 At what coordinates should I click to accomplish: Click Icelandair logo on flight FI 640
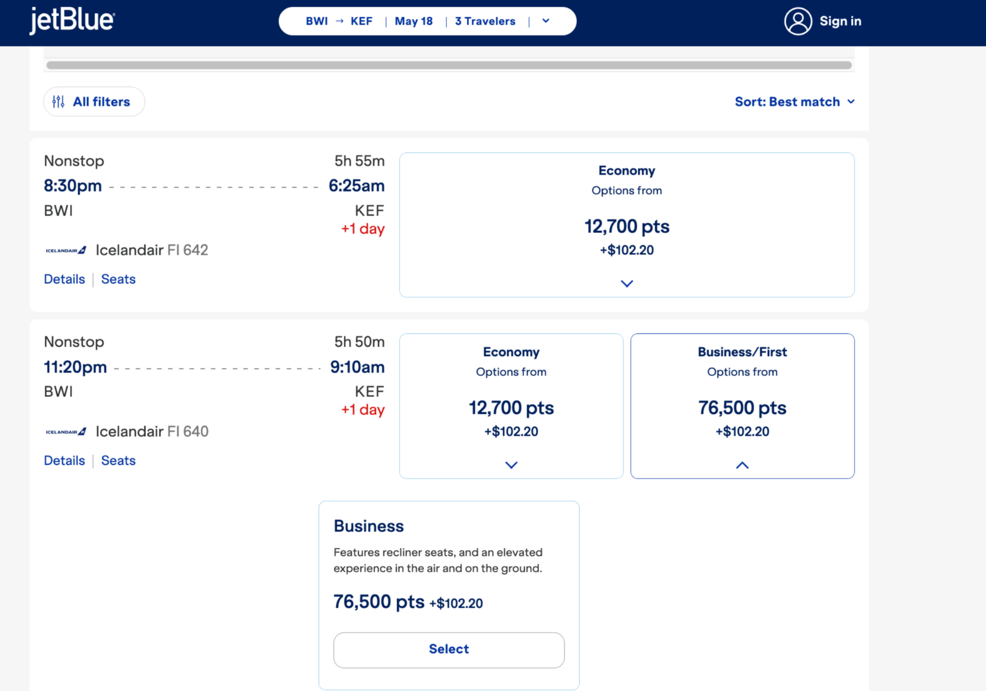66,432
